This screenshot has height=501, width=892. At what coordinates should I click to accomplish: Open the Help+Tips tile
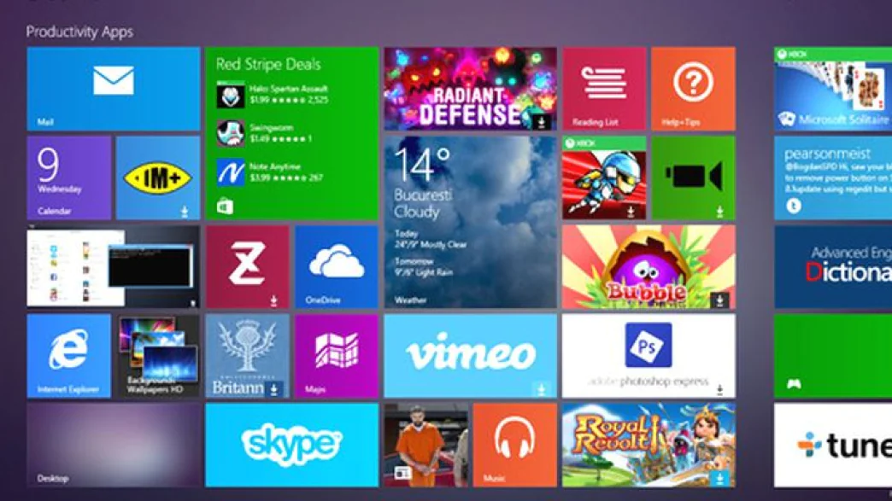[694, 89]
